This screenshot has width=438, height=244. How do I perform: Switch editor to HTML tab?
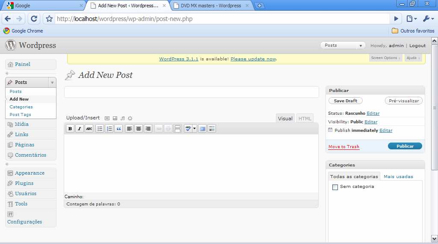point(305,118)
